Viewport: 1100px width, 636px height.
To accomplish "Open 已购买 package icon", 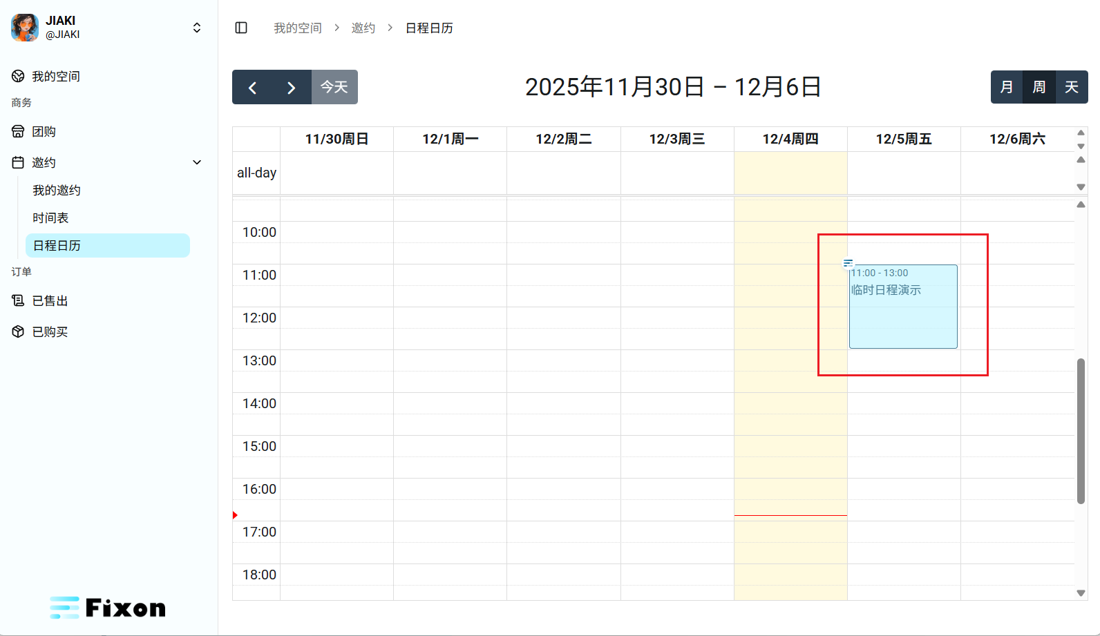I will coord(18,331).
